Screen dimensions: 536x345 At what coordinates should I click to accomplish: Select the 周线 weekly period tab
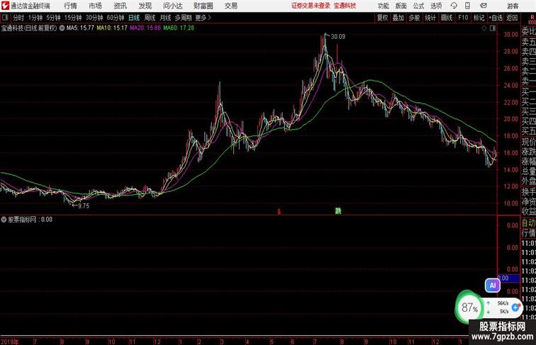point(150,18)
